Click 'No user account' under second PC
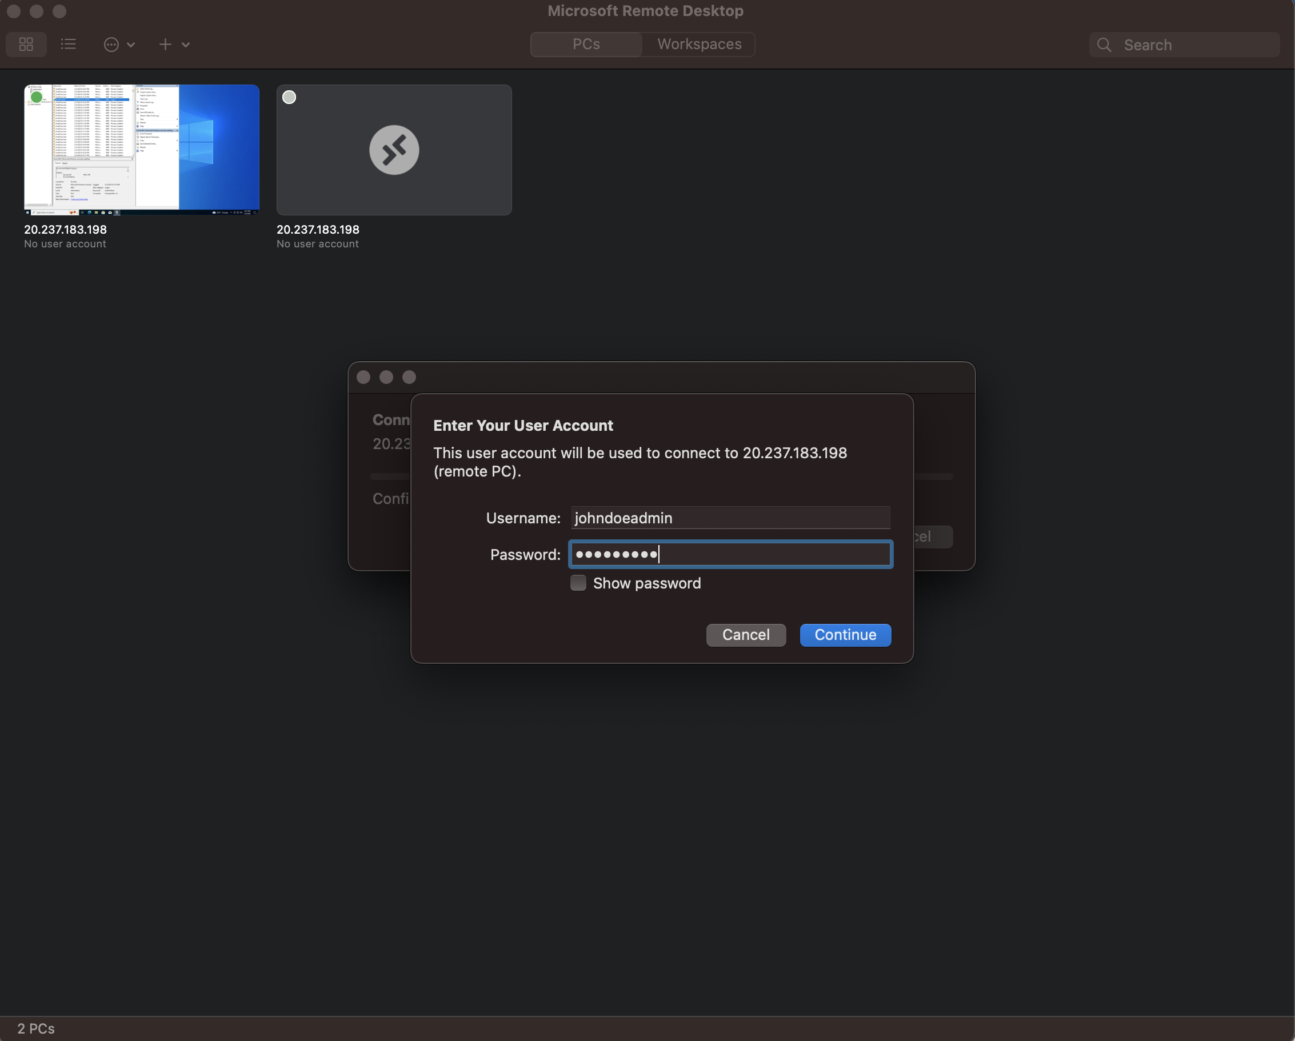The width and height of the screenshot is (1295, 1041). pos(318,244)
